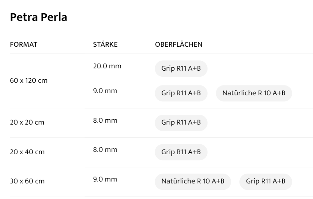Click the 20 x 40 cm format
The width and height of the screenshot is (313, 199).
27,152
